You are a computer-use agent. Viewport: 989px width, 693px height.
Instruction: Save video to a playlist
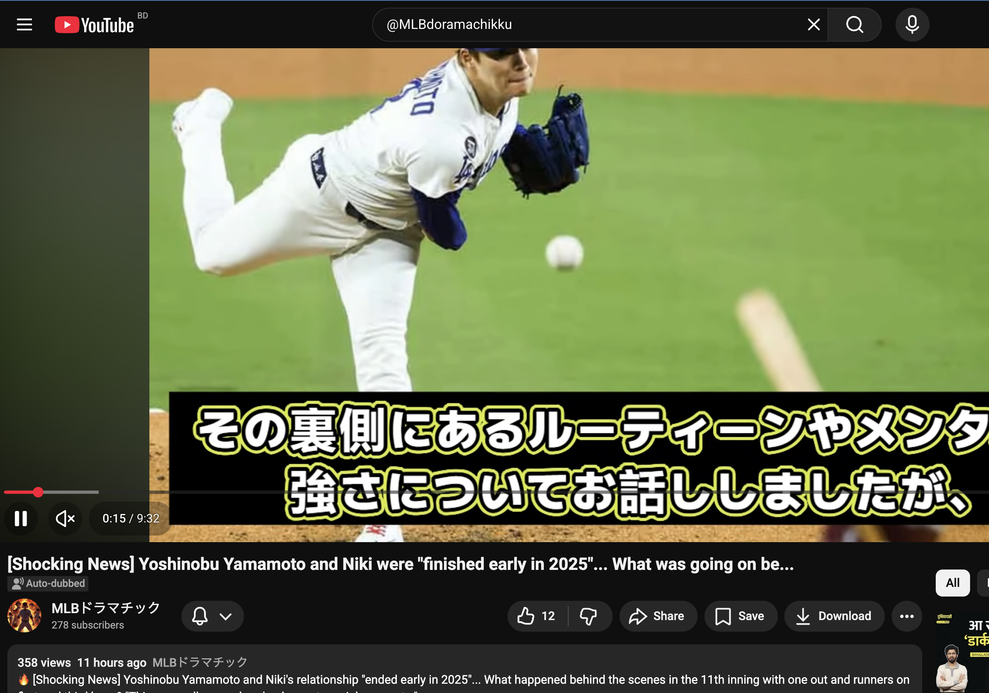click(740, 616)
